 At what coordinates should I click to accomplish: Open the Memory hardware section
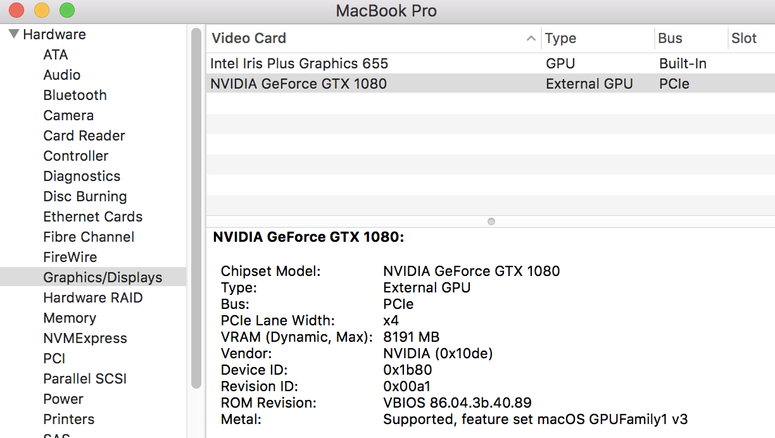click(70, 318)
